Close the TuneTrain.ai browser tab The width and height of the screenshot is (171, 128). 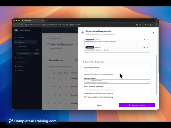point(43,20)
